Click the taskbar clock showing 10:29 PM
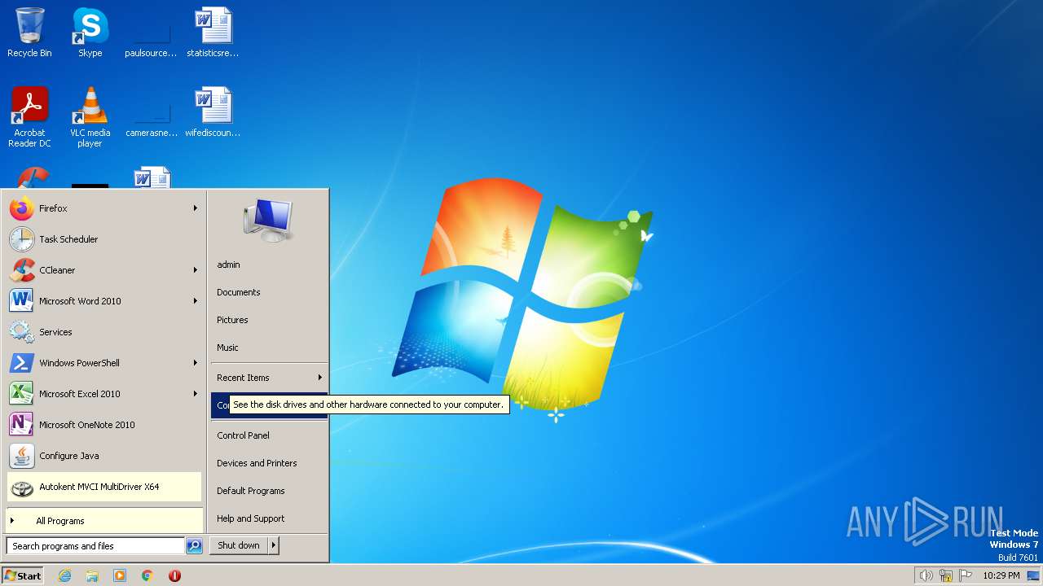Viewport: 1043px width, 586px height. point(1001,575)
